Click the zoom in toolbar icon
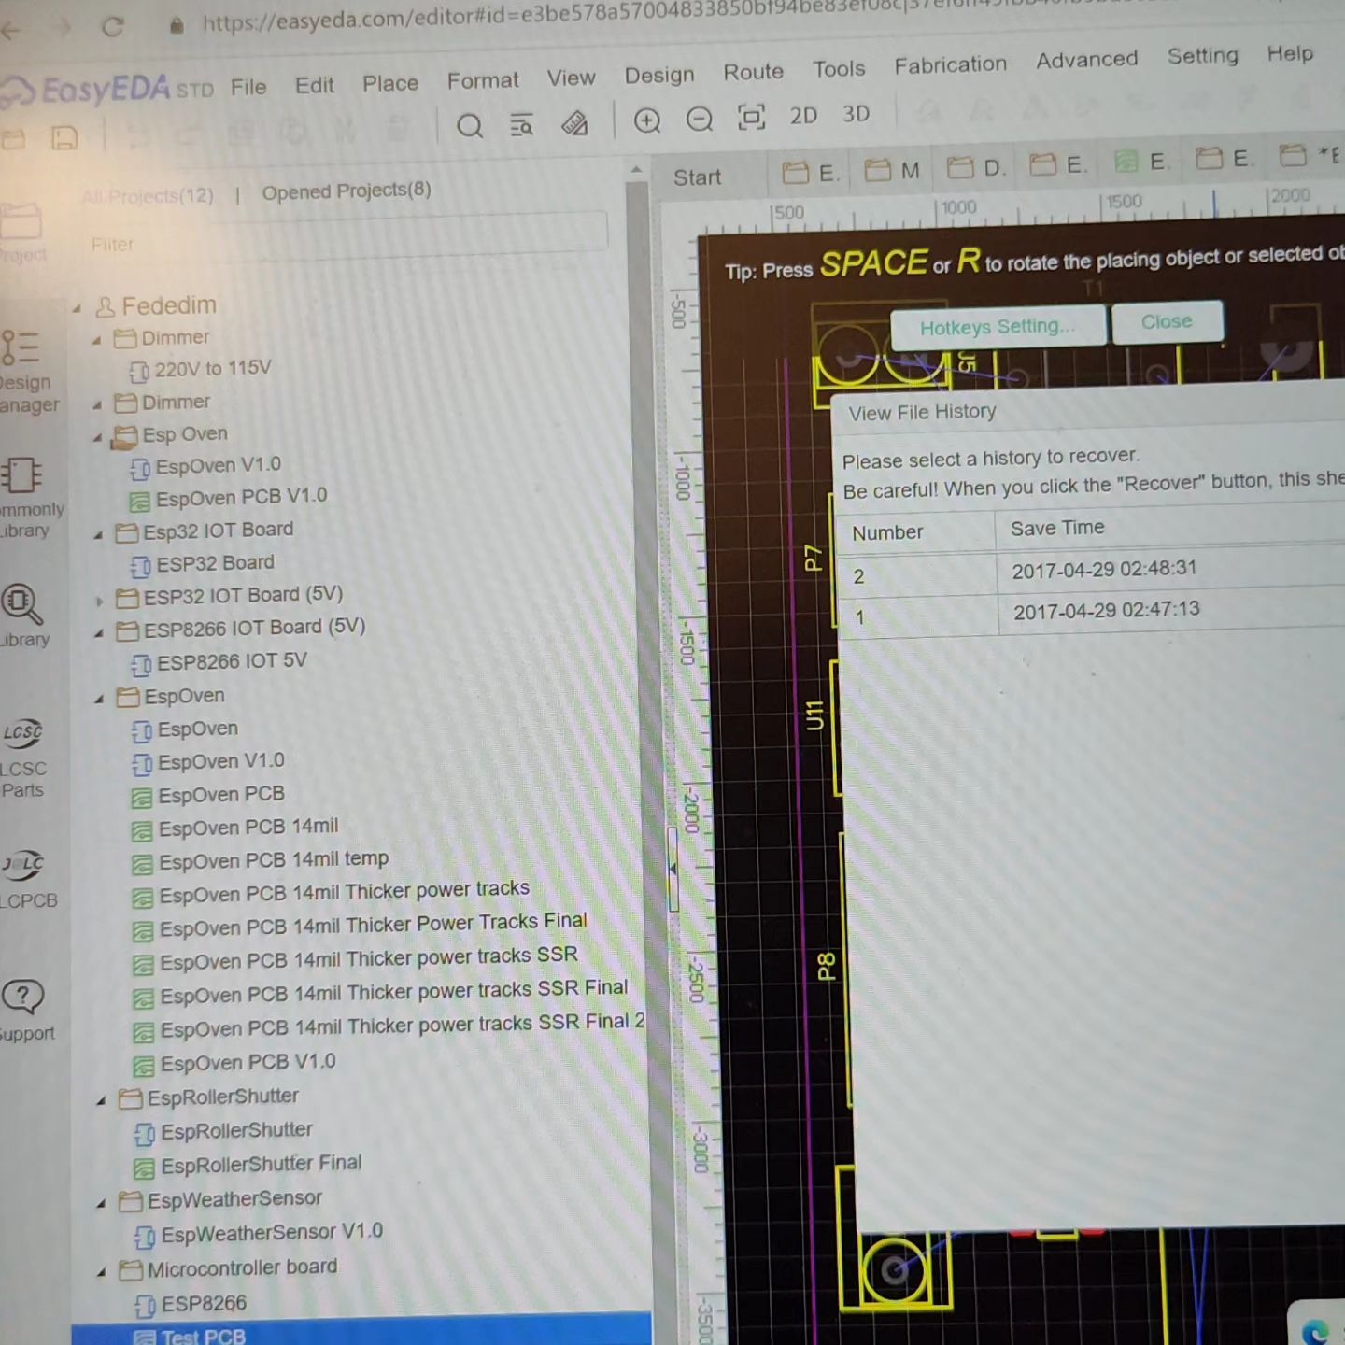 pyautogui.click(x=646, y=120)
